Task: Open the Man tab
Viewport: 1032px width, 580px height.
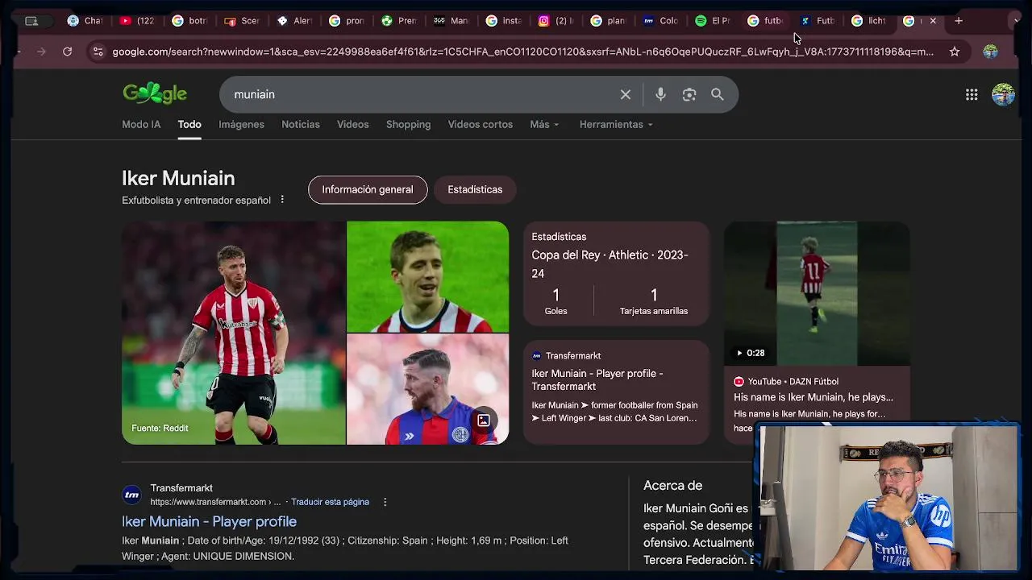Action: (x=451, y=21)
